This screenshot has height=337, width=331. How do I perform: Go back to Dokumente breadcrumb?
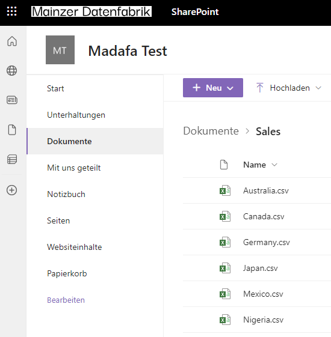[211, 131]
